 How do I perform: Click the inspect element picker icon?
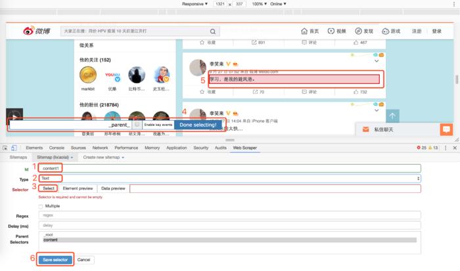click(5, 148)
